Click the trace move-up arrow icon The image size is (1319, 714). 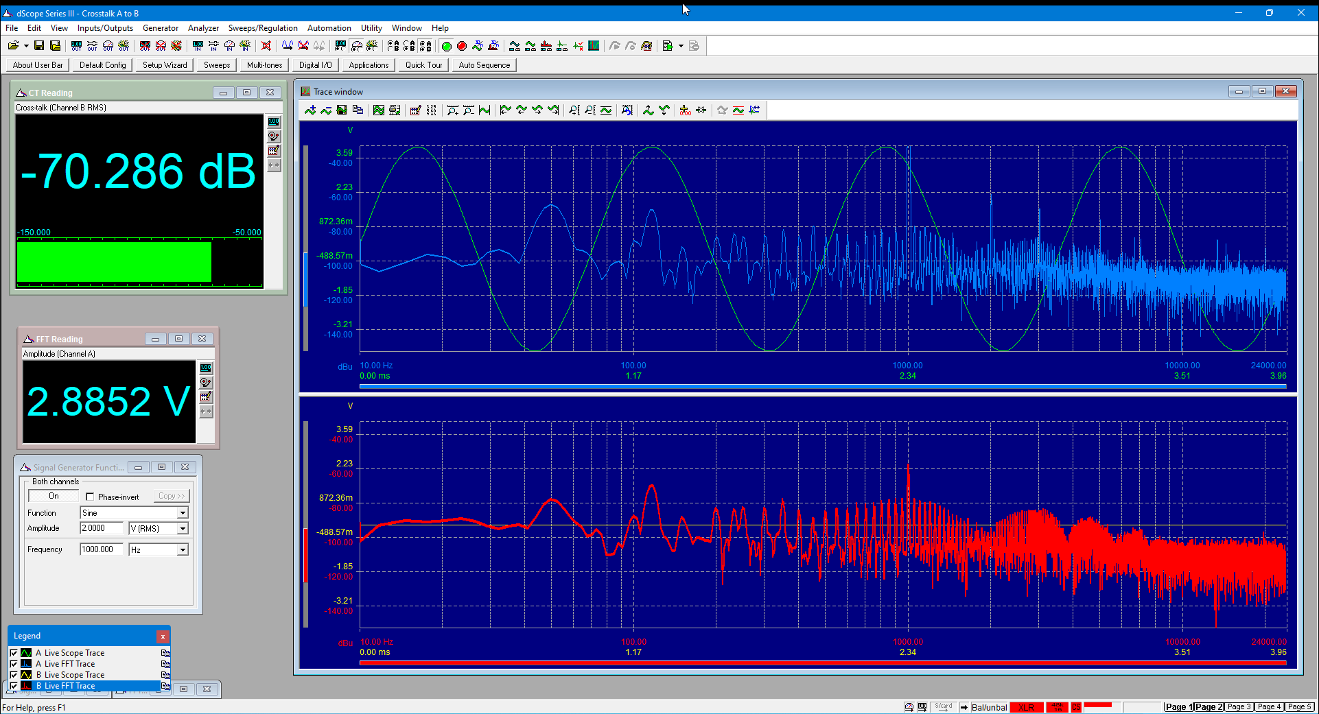648,110
